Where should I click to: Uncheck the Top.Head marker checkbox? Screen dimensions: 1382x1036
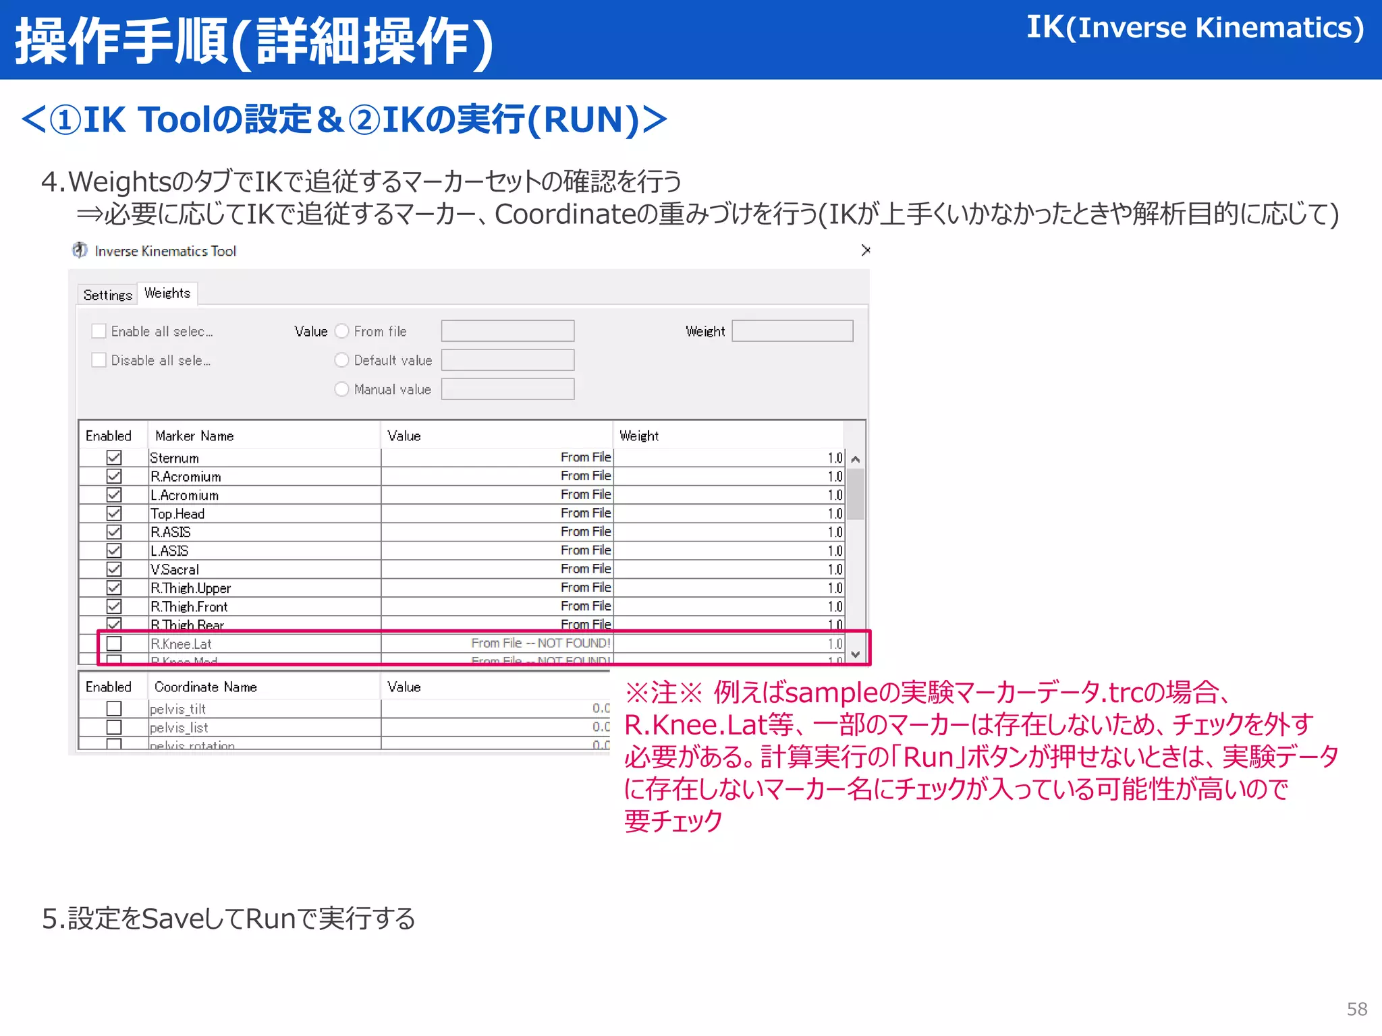pyautogui.click(x=114, y=513)
